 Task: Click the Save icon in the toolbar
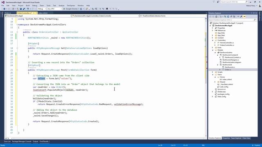pyautogui.click(x=21, y=9)
